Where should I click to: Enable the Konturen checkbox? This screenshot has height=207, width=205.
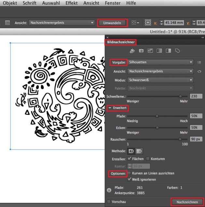148,159
